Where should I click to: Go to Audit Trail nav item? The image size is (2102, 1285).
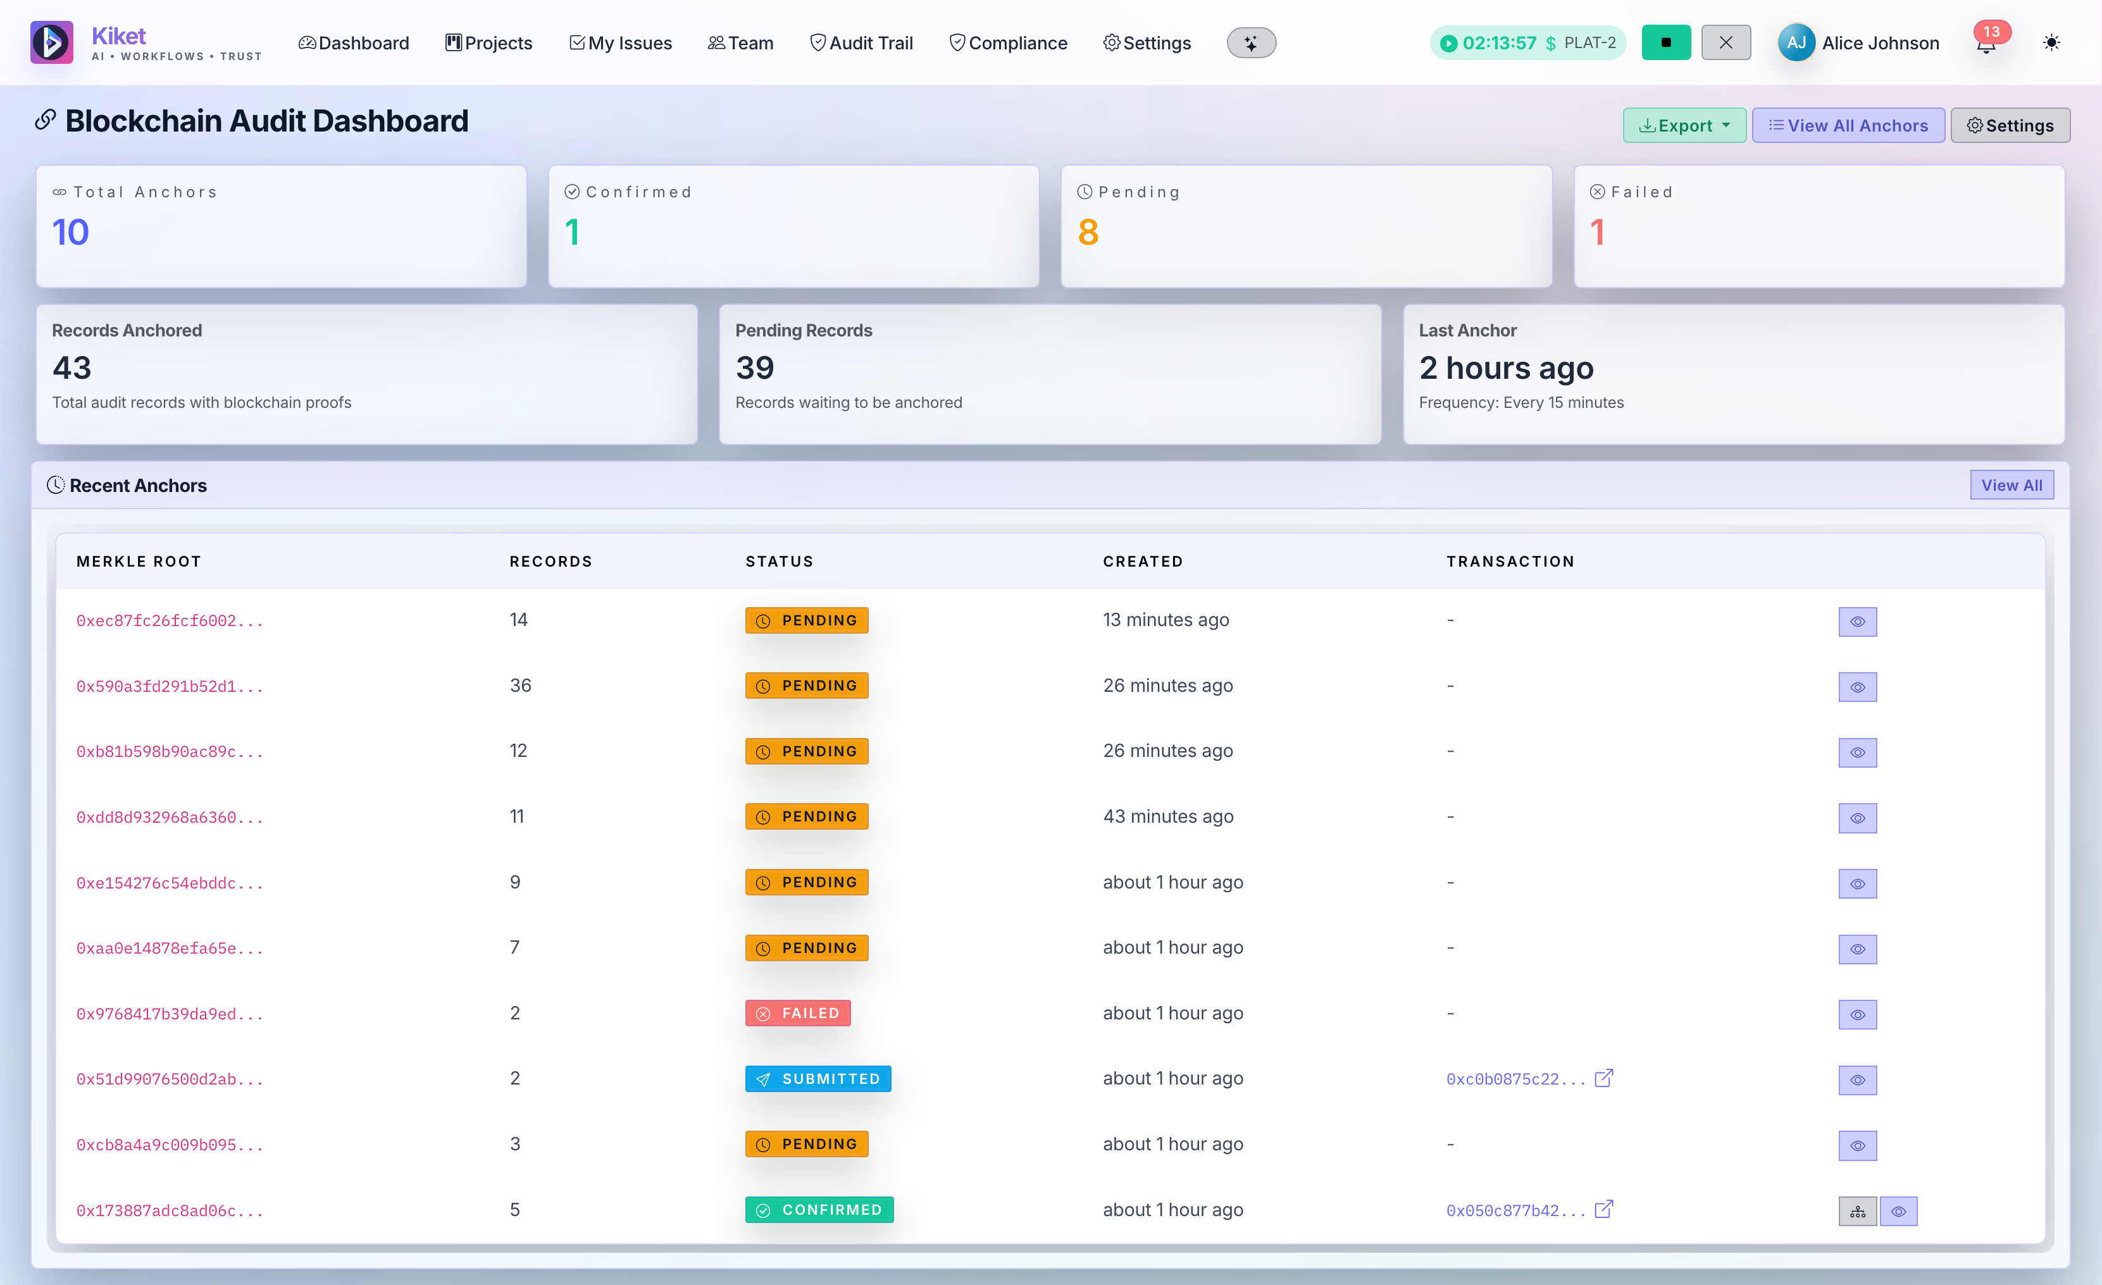(x=861, y=42)
